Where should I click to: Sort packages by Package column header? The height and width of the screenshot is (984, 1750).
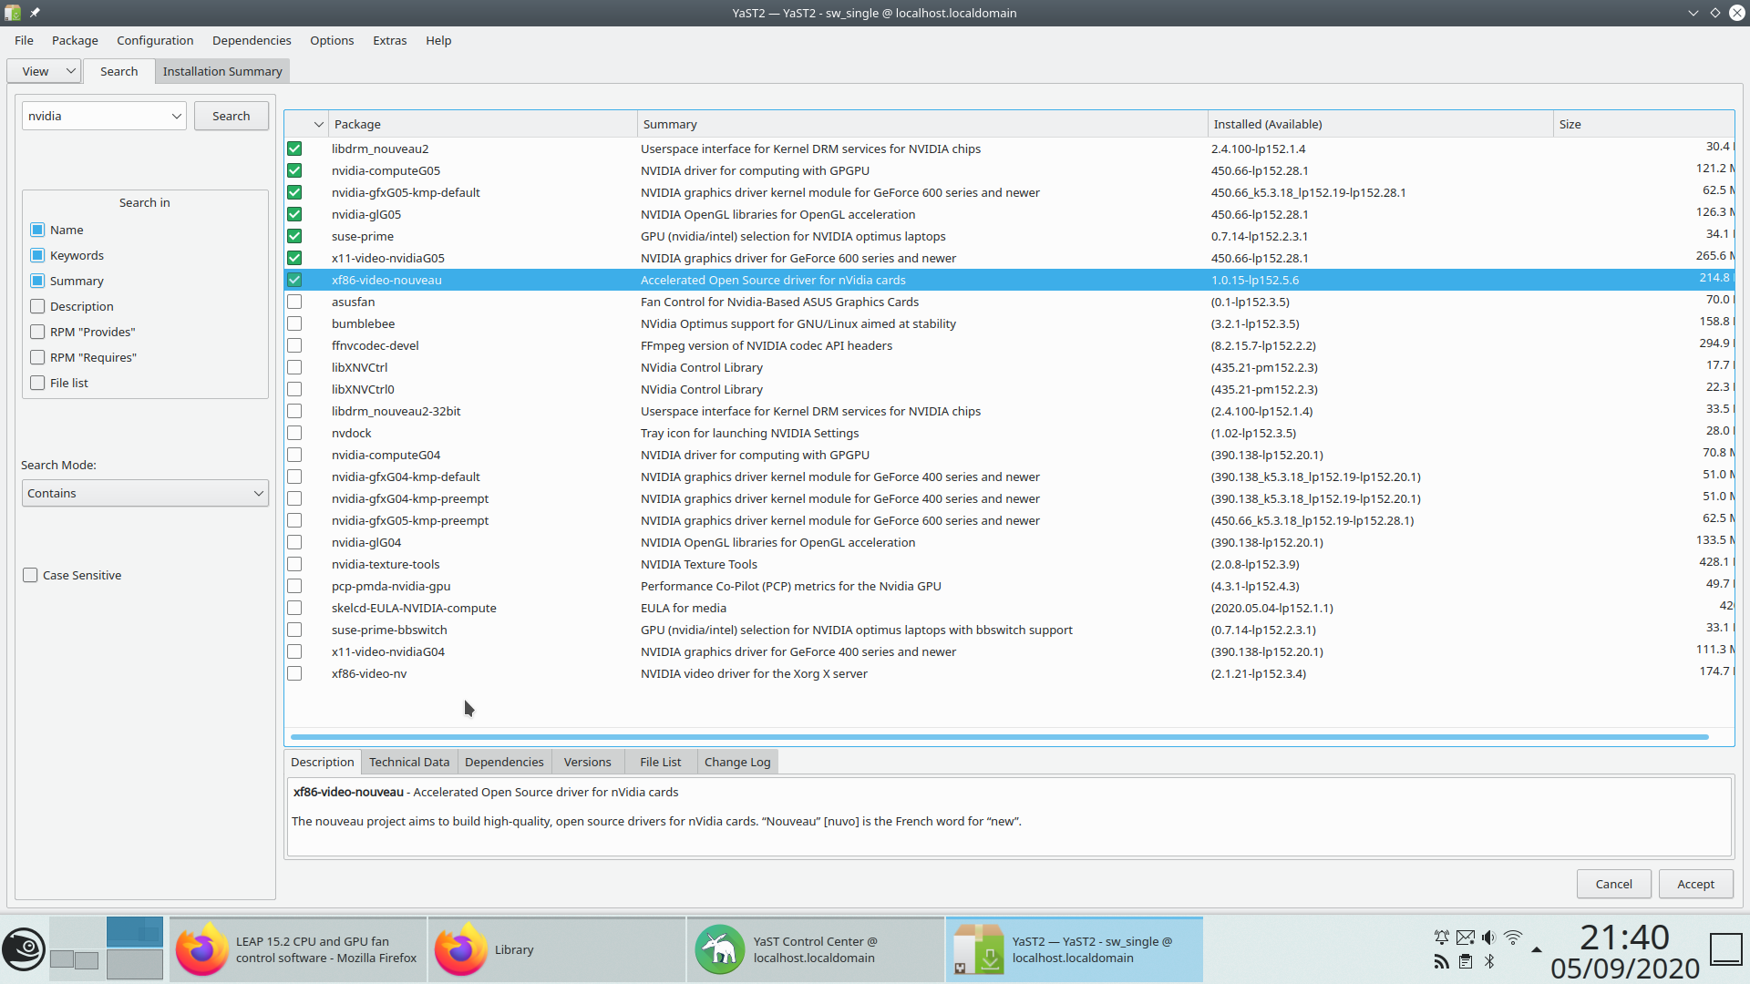pyautogui.click(x=483, y=124)
